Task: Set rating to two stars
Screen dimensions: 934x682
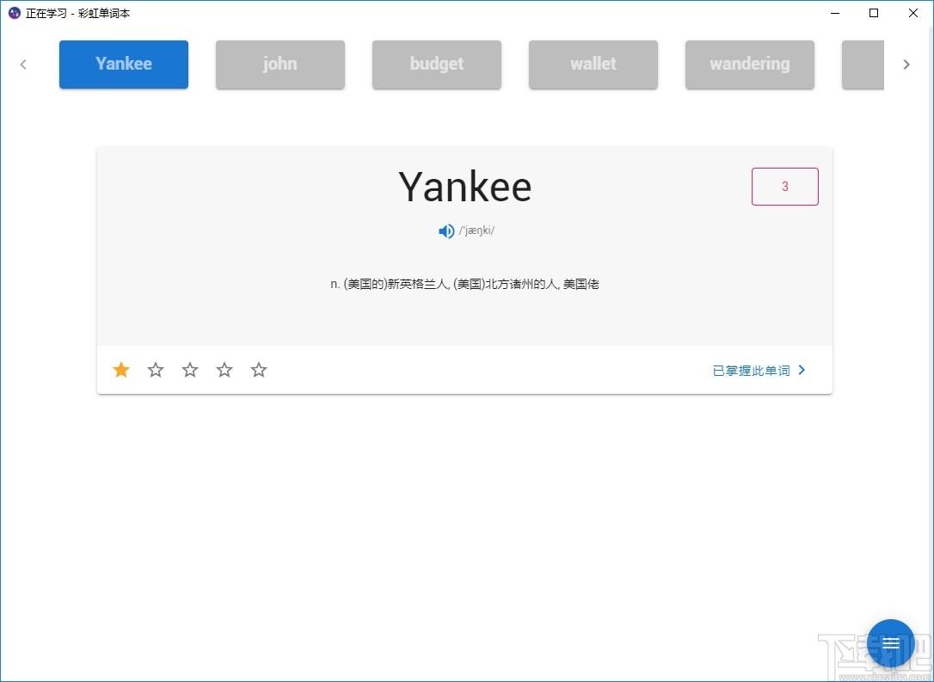Action: tap(156, 370)
